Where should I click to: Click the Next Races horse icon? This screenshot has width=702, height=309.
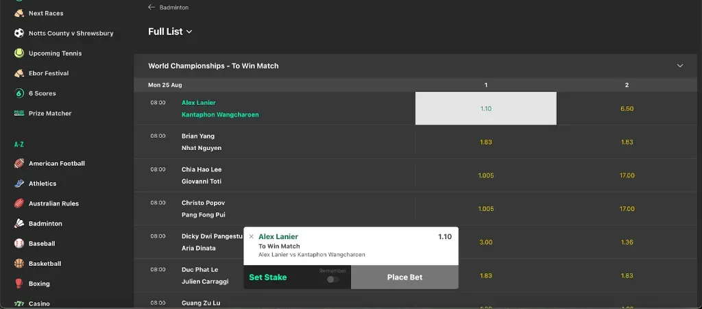19,13
